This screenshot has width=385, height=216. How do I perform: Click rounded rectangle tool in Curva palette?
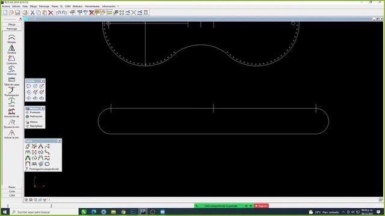47,164
